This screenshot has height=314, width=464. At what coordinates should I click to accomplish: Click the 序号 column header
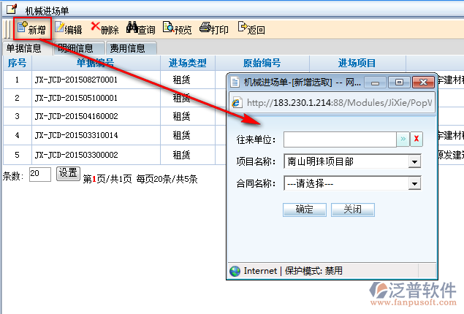(x=17, y=63)
